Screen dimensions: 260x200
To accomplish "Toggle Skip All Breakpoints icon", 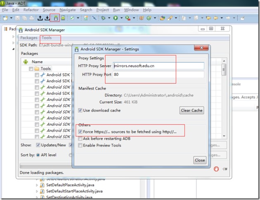I will coord(94,18).
